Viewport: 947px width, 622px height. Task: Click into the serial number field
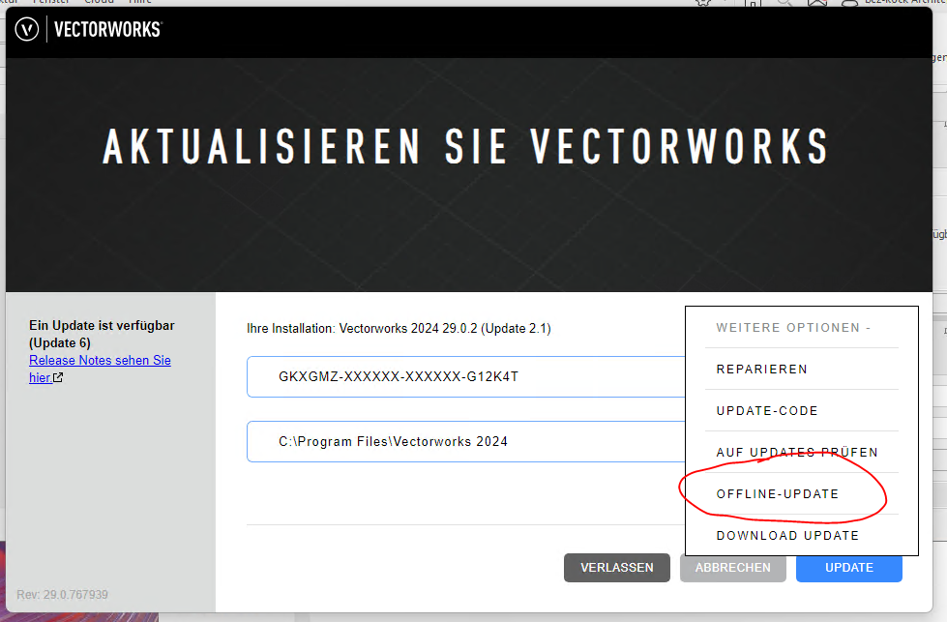464,376
